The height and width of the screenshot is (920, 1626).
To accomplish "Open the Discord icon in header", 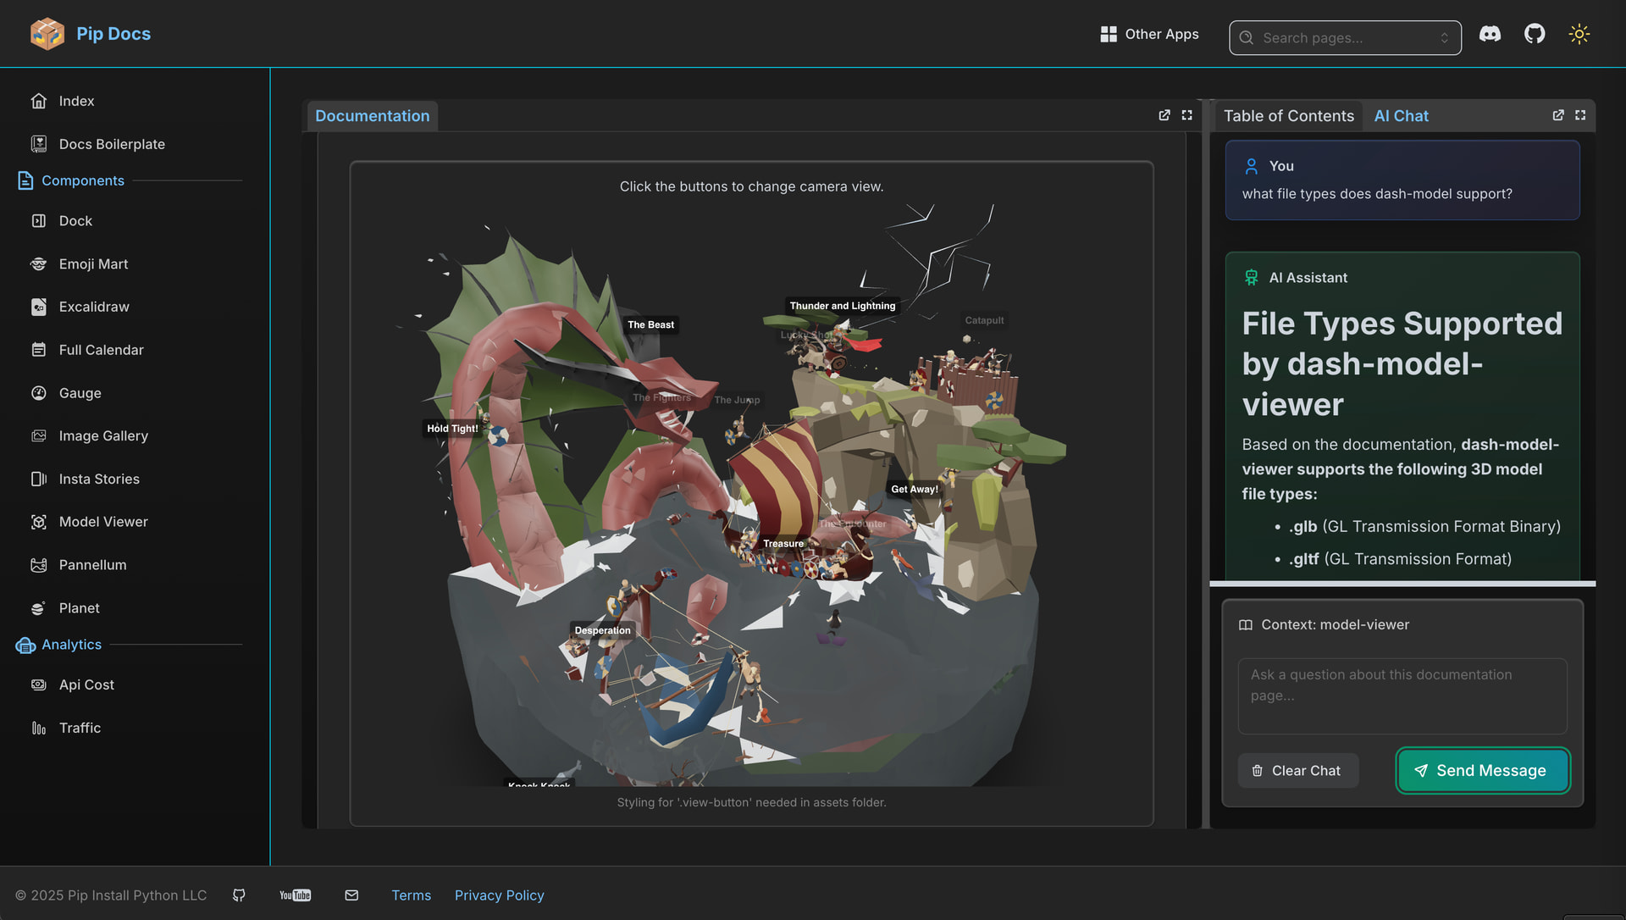I will click(x=1490, y=34).
